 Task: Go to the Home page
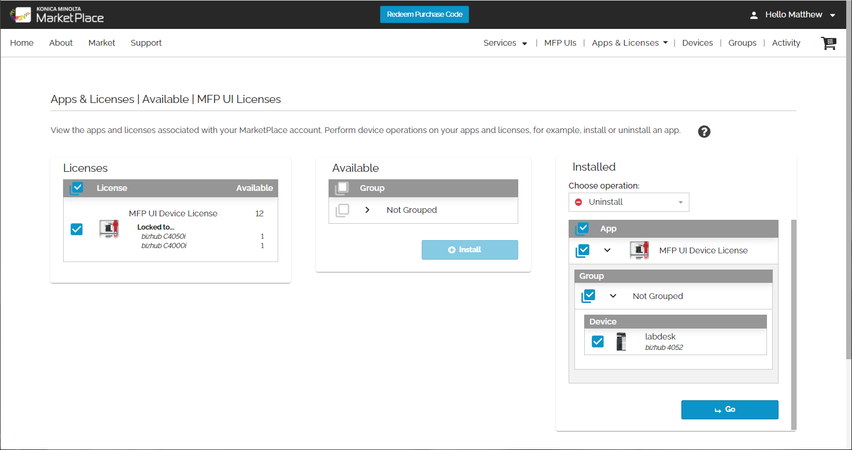pyautogui.click(x=22, y=43)
